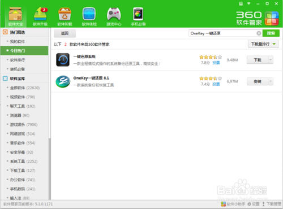Click the sidebar vertical scrollbar
This screenshot has width=283, height=209.
point(50,114)
